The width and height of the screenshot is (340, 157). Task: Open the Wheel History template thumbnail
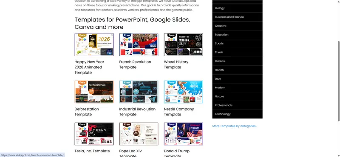[x=184, y=45]
